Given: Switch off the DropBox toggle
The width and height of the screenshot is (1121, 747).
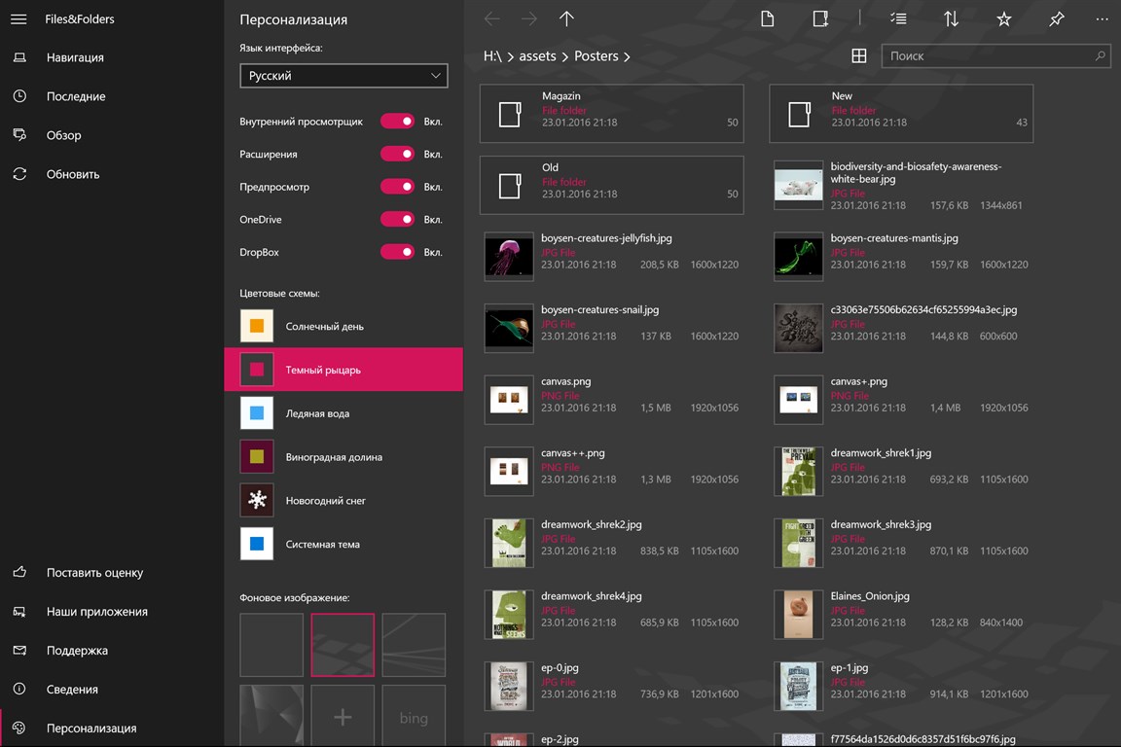Looking at the screenshot, I should click(397, 252).
